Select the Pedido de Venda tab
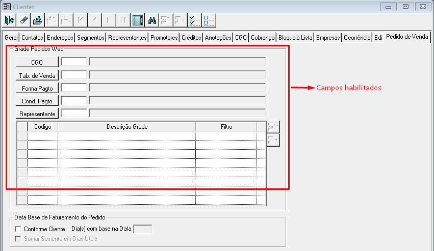This screenshot has height=251, width=434. tap(407, 37)
